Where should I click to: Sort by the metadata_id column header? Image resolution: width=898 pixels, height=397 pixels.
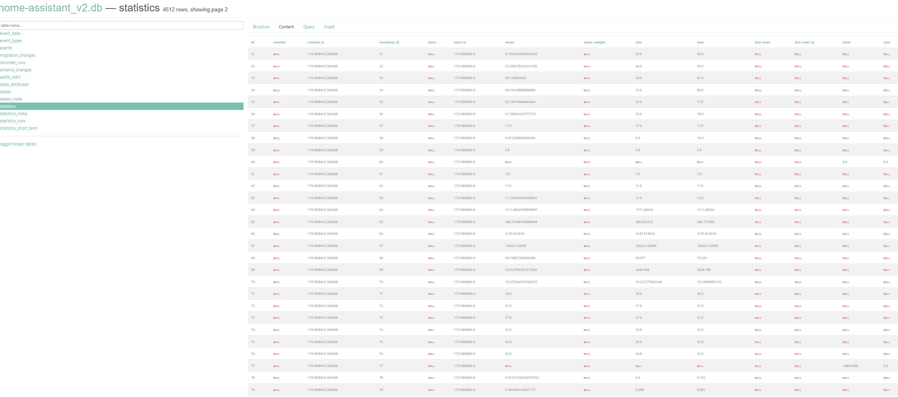(389, 42)
